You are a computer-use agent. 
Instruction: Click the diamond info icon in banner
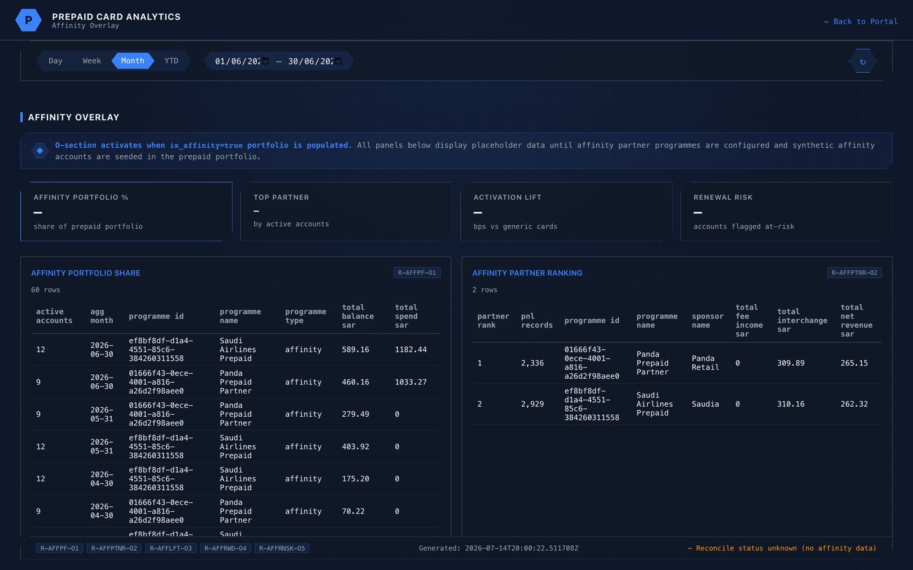click(40, 151)
